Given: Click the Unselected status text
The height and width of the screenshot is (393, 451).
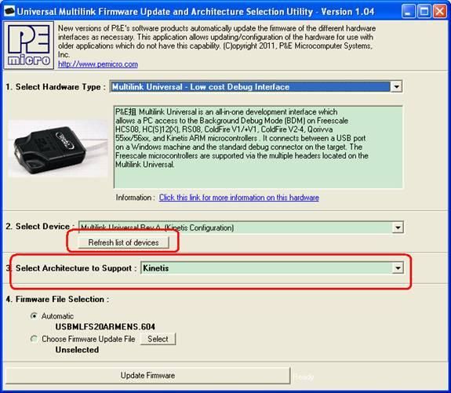Looking at the screenshot, I should click(x=77, y=350).
